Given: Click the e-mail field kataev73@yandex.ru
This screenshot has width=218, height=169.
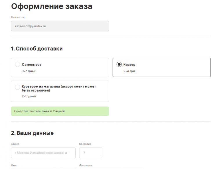Looking at the screenshot, I should (x=60, y=26).
